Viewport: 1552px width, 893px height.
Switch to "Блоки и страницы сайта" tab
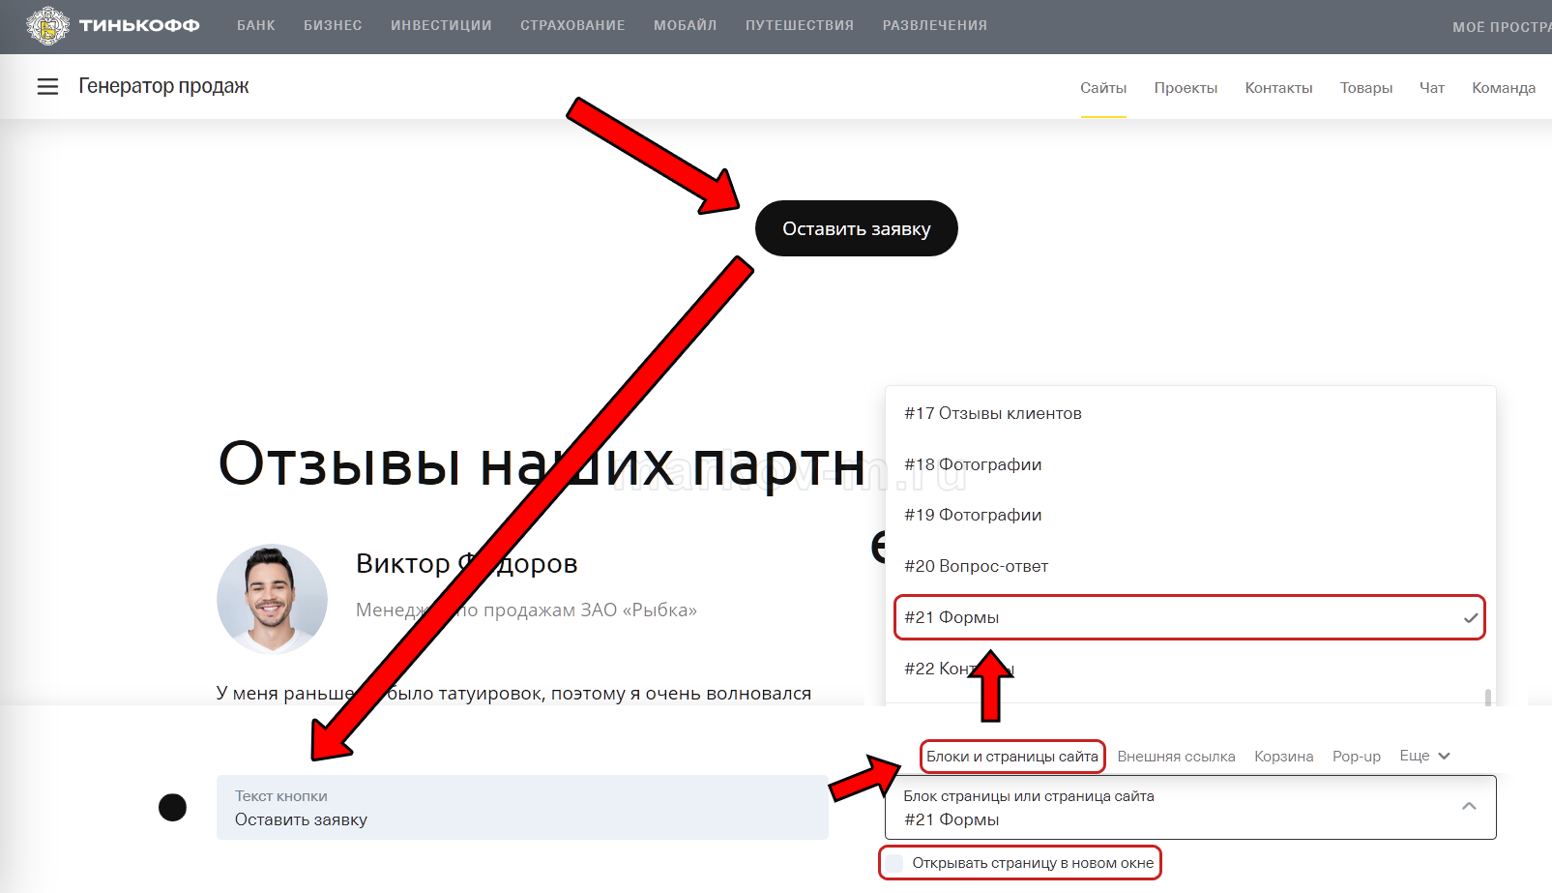coord(1011,757)
